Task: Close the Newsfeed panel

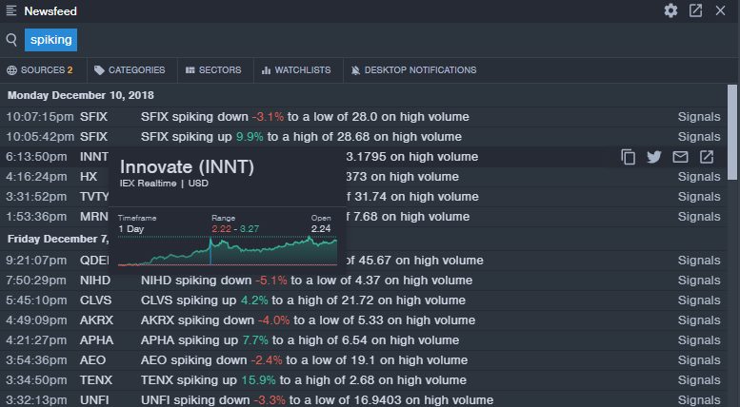Action: 721,10
